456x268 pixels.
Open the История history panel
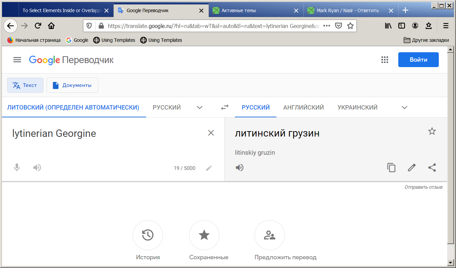(148, 241)
